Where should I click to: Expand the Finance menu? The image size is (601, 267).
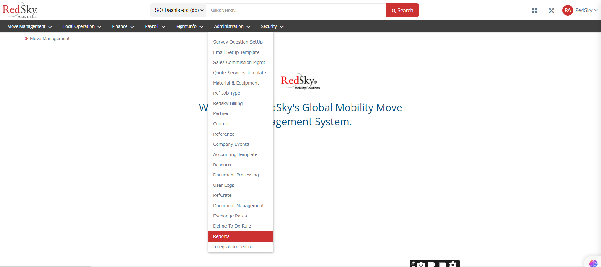coord(123,26)
